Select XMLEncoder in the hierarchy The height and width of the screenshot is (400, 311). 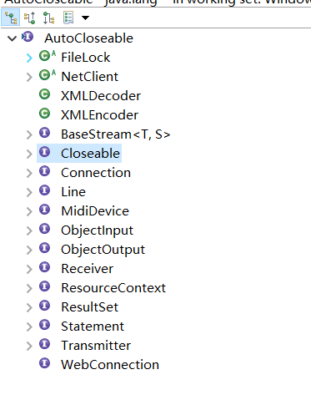(99, 115)
